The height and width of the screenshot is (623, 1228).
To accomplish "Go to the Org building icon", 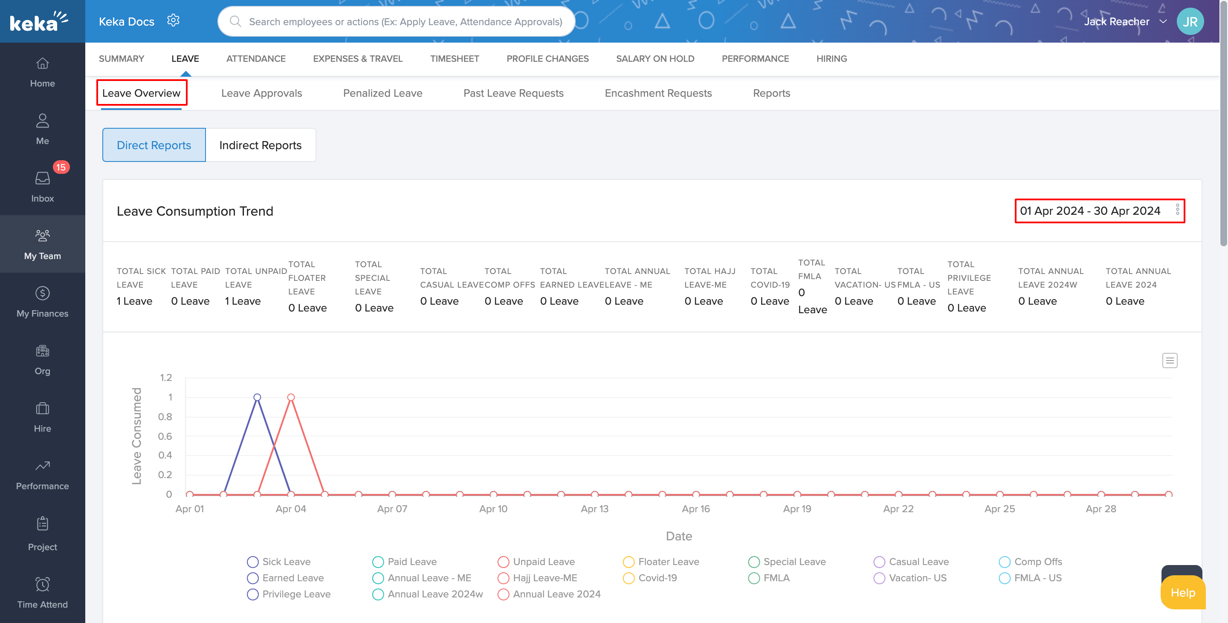I will click(x=43, y=351).
